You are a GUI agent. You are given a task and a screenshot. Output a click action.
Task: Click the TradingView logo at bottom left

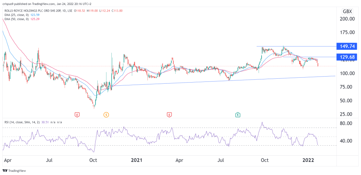[14, 171]
